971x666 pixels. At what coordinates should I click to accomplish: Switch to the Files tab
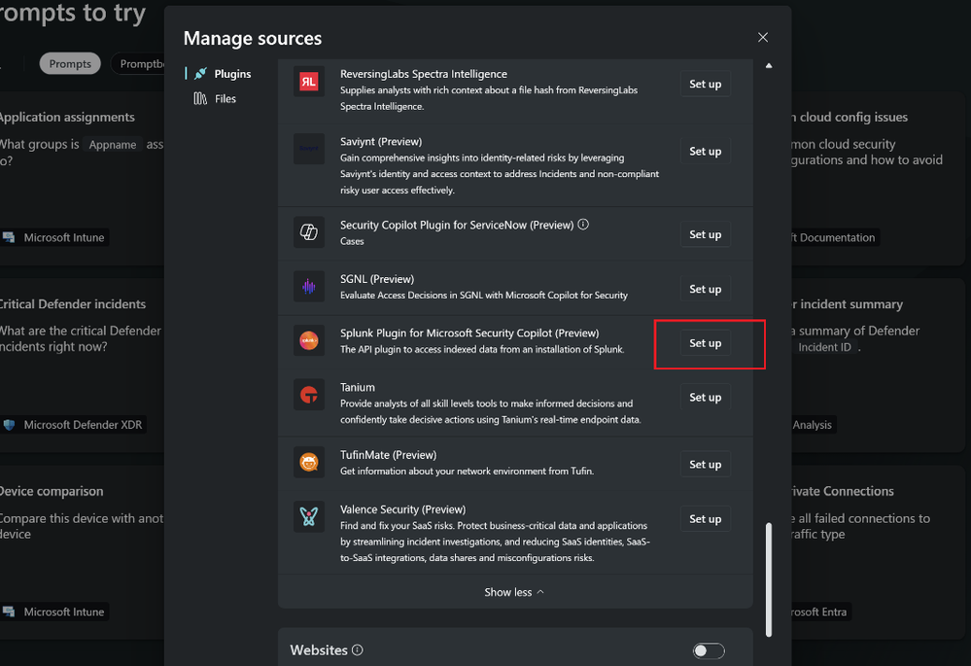(x=215, y=98)
